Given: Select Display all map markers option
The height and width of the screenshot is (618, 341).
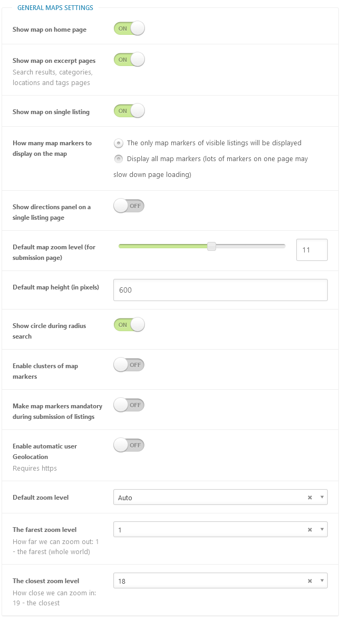Looking at the screenshot, I should (119, 159).
